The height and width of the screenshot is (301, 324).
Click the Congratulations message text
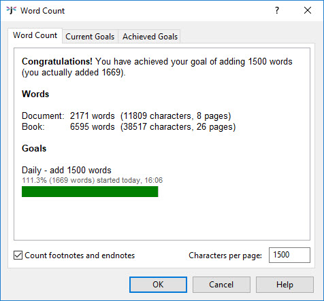tap(157, 67)
